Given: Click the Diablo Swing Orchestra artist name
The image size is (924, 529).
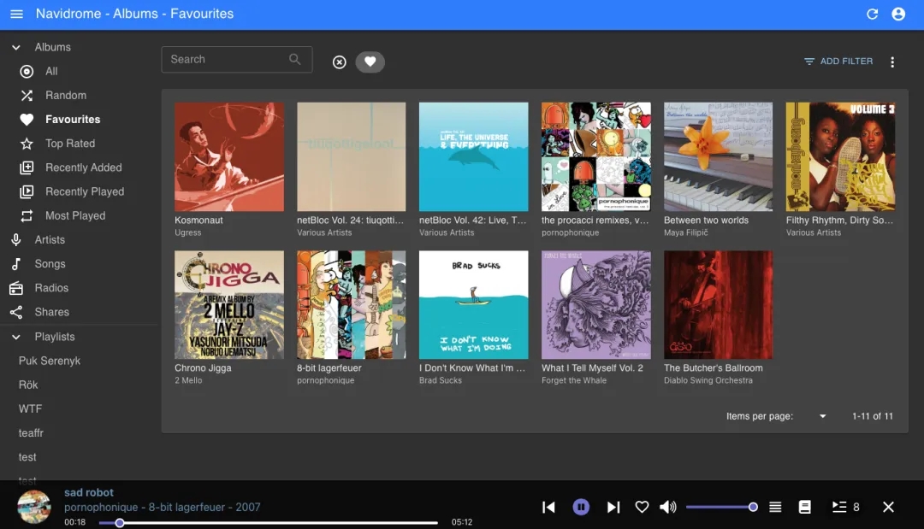Looking at the screenshot, I should click(708, 380).
